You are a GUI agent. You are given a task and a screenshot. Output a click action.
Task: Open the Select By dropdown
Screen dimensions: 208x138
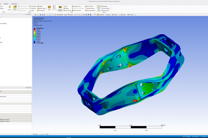[x=122, y=15]
